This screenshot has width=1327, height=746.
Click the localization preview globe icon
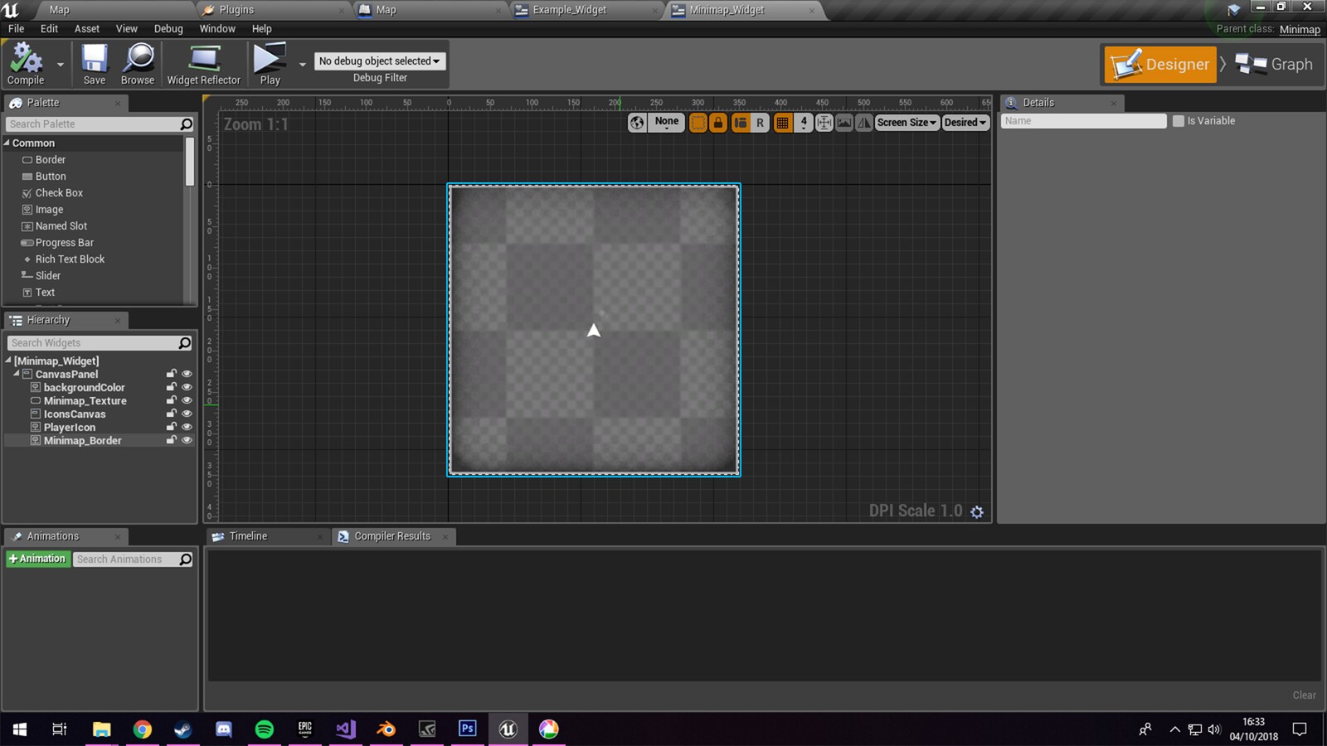(637, 122)
